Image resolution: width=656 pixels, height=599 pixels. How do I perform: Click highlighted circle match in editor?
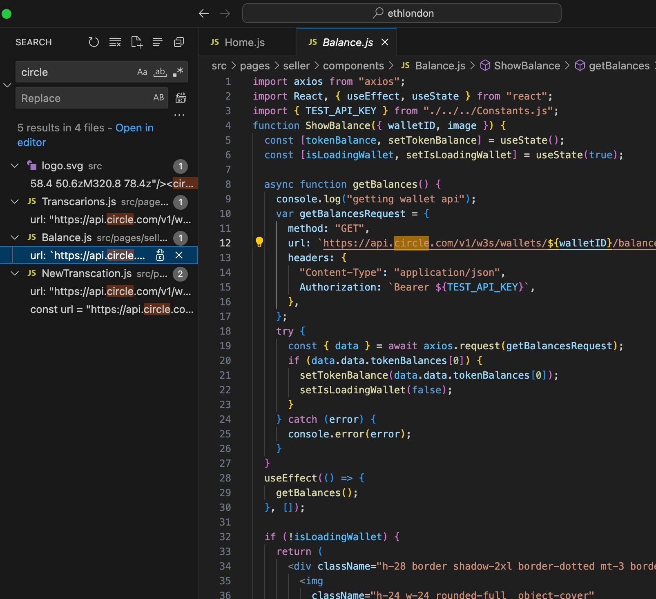coord(411,243)
